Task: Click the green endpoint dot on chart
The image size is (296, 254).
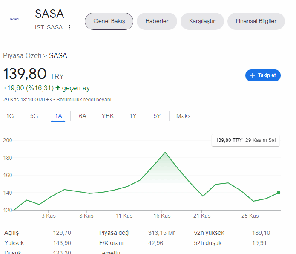Action: (279, 193)
